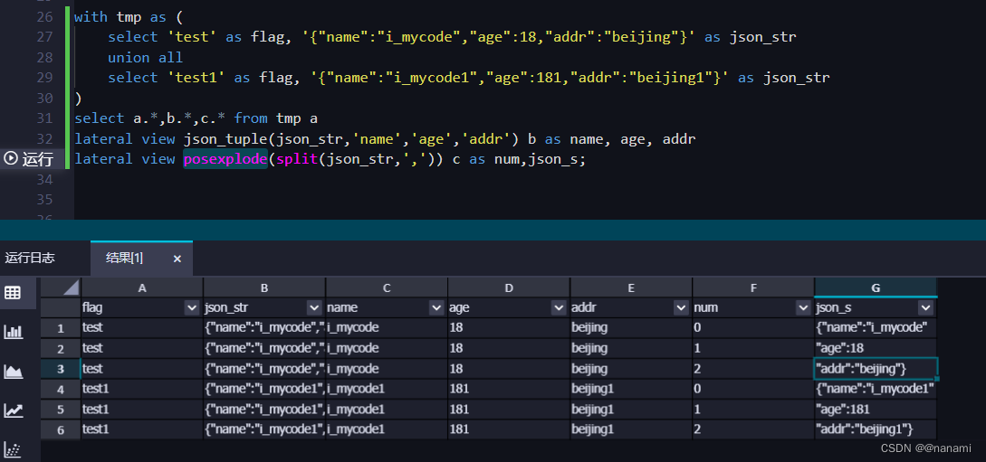Image resolution: width=986 pixels, height=462 pixels.
Task: Click age cell 181 in row 5
Action: tap(509, 410)
